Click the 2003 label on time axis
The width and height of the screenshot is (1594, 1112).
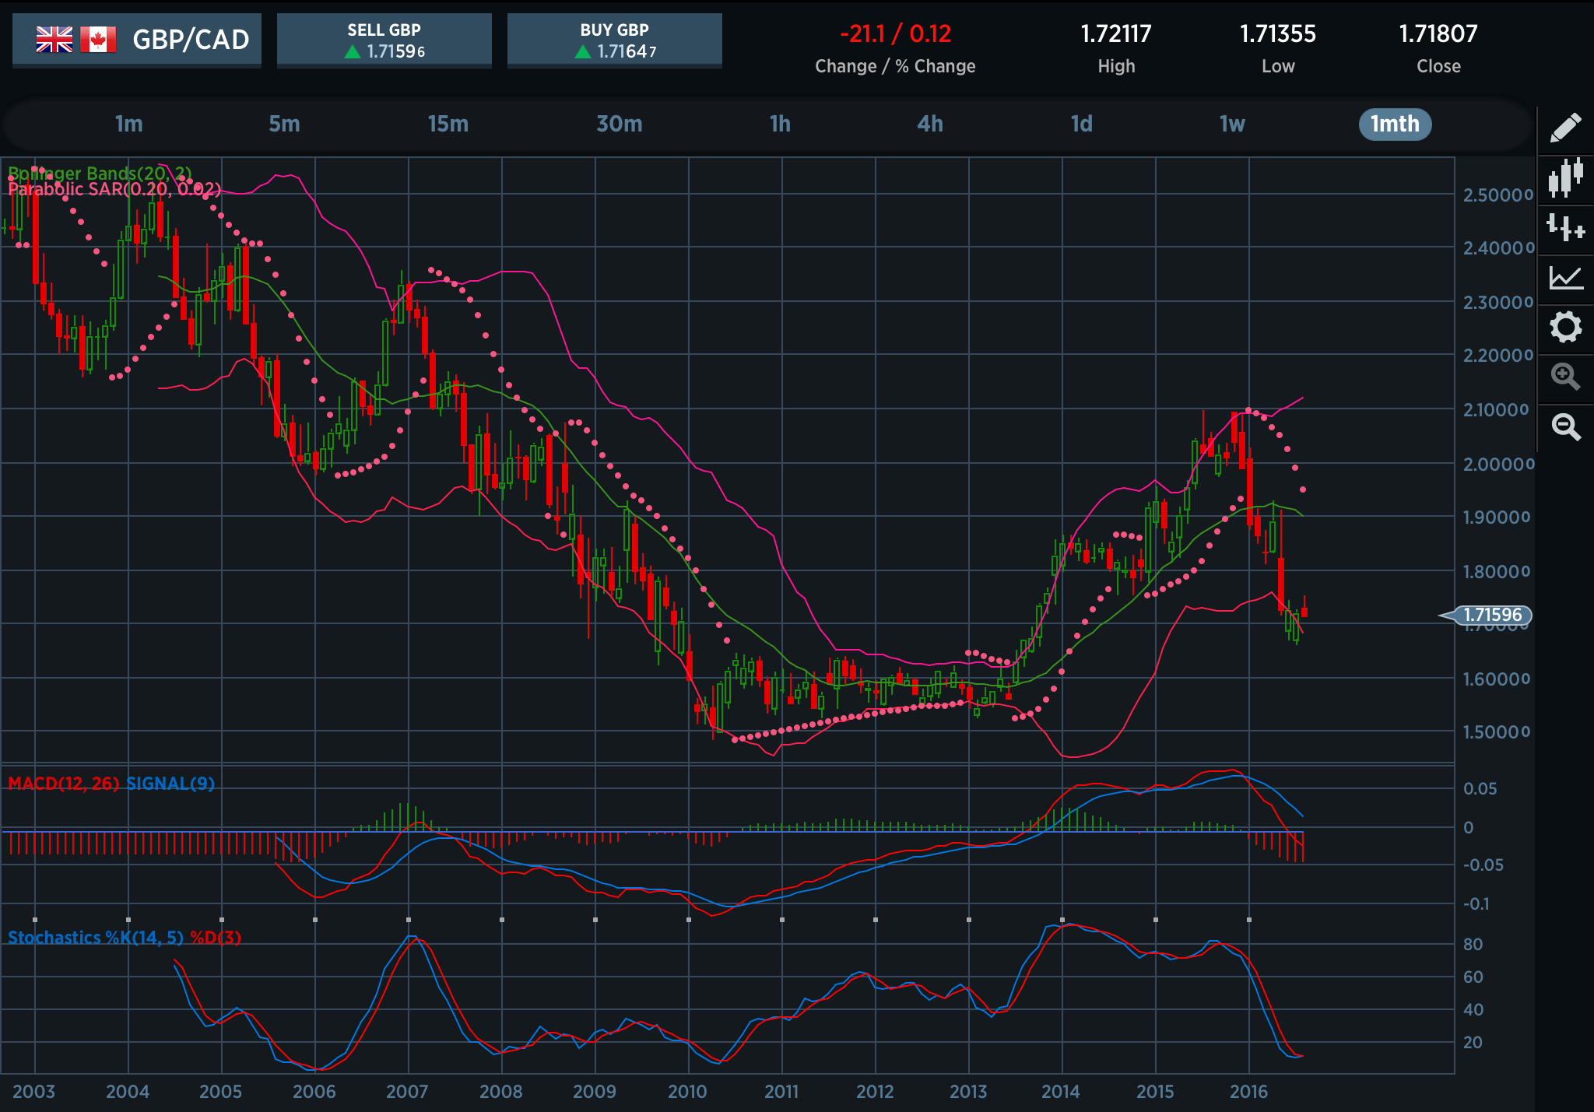click(34, 1092)
